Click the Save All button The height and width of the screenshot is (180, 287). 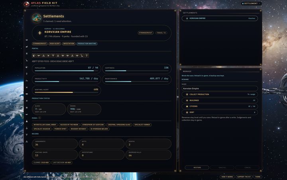[x=222, y=167]
